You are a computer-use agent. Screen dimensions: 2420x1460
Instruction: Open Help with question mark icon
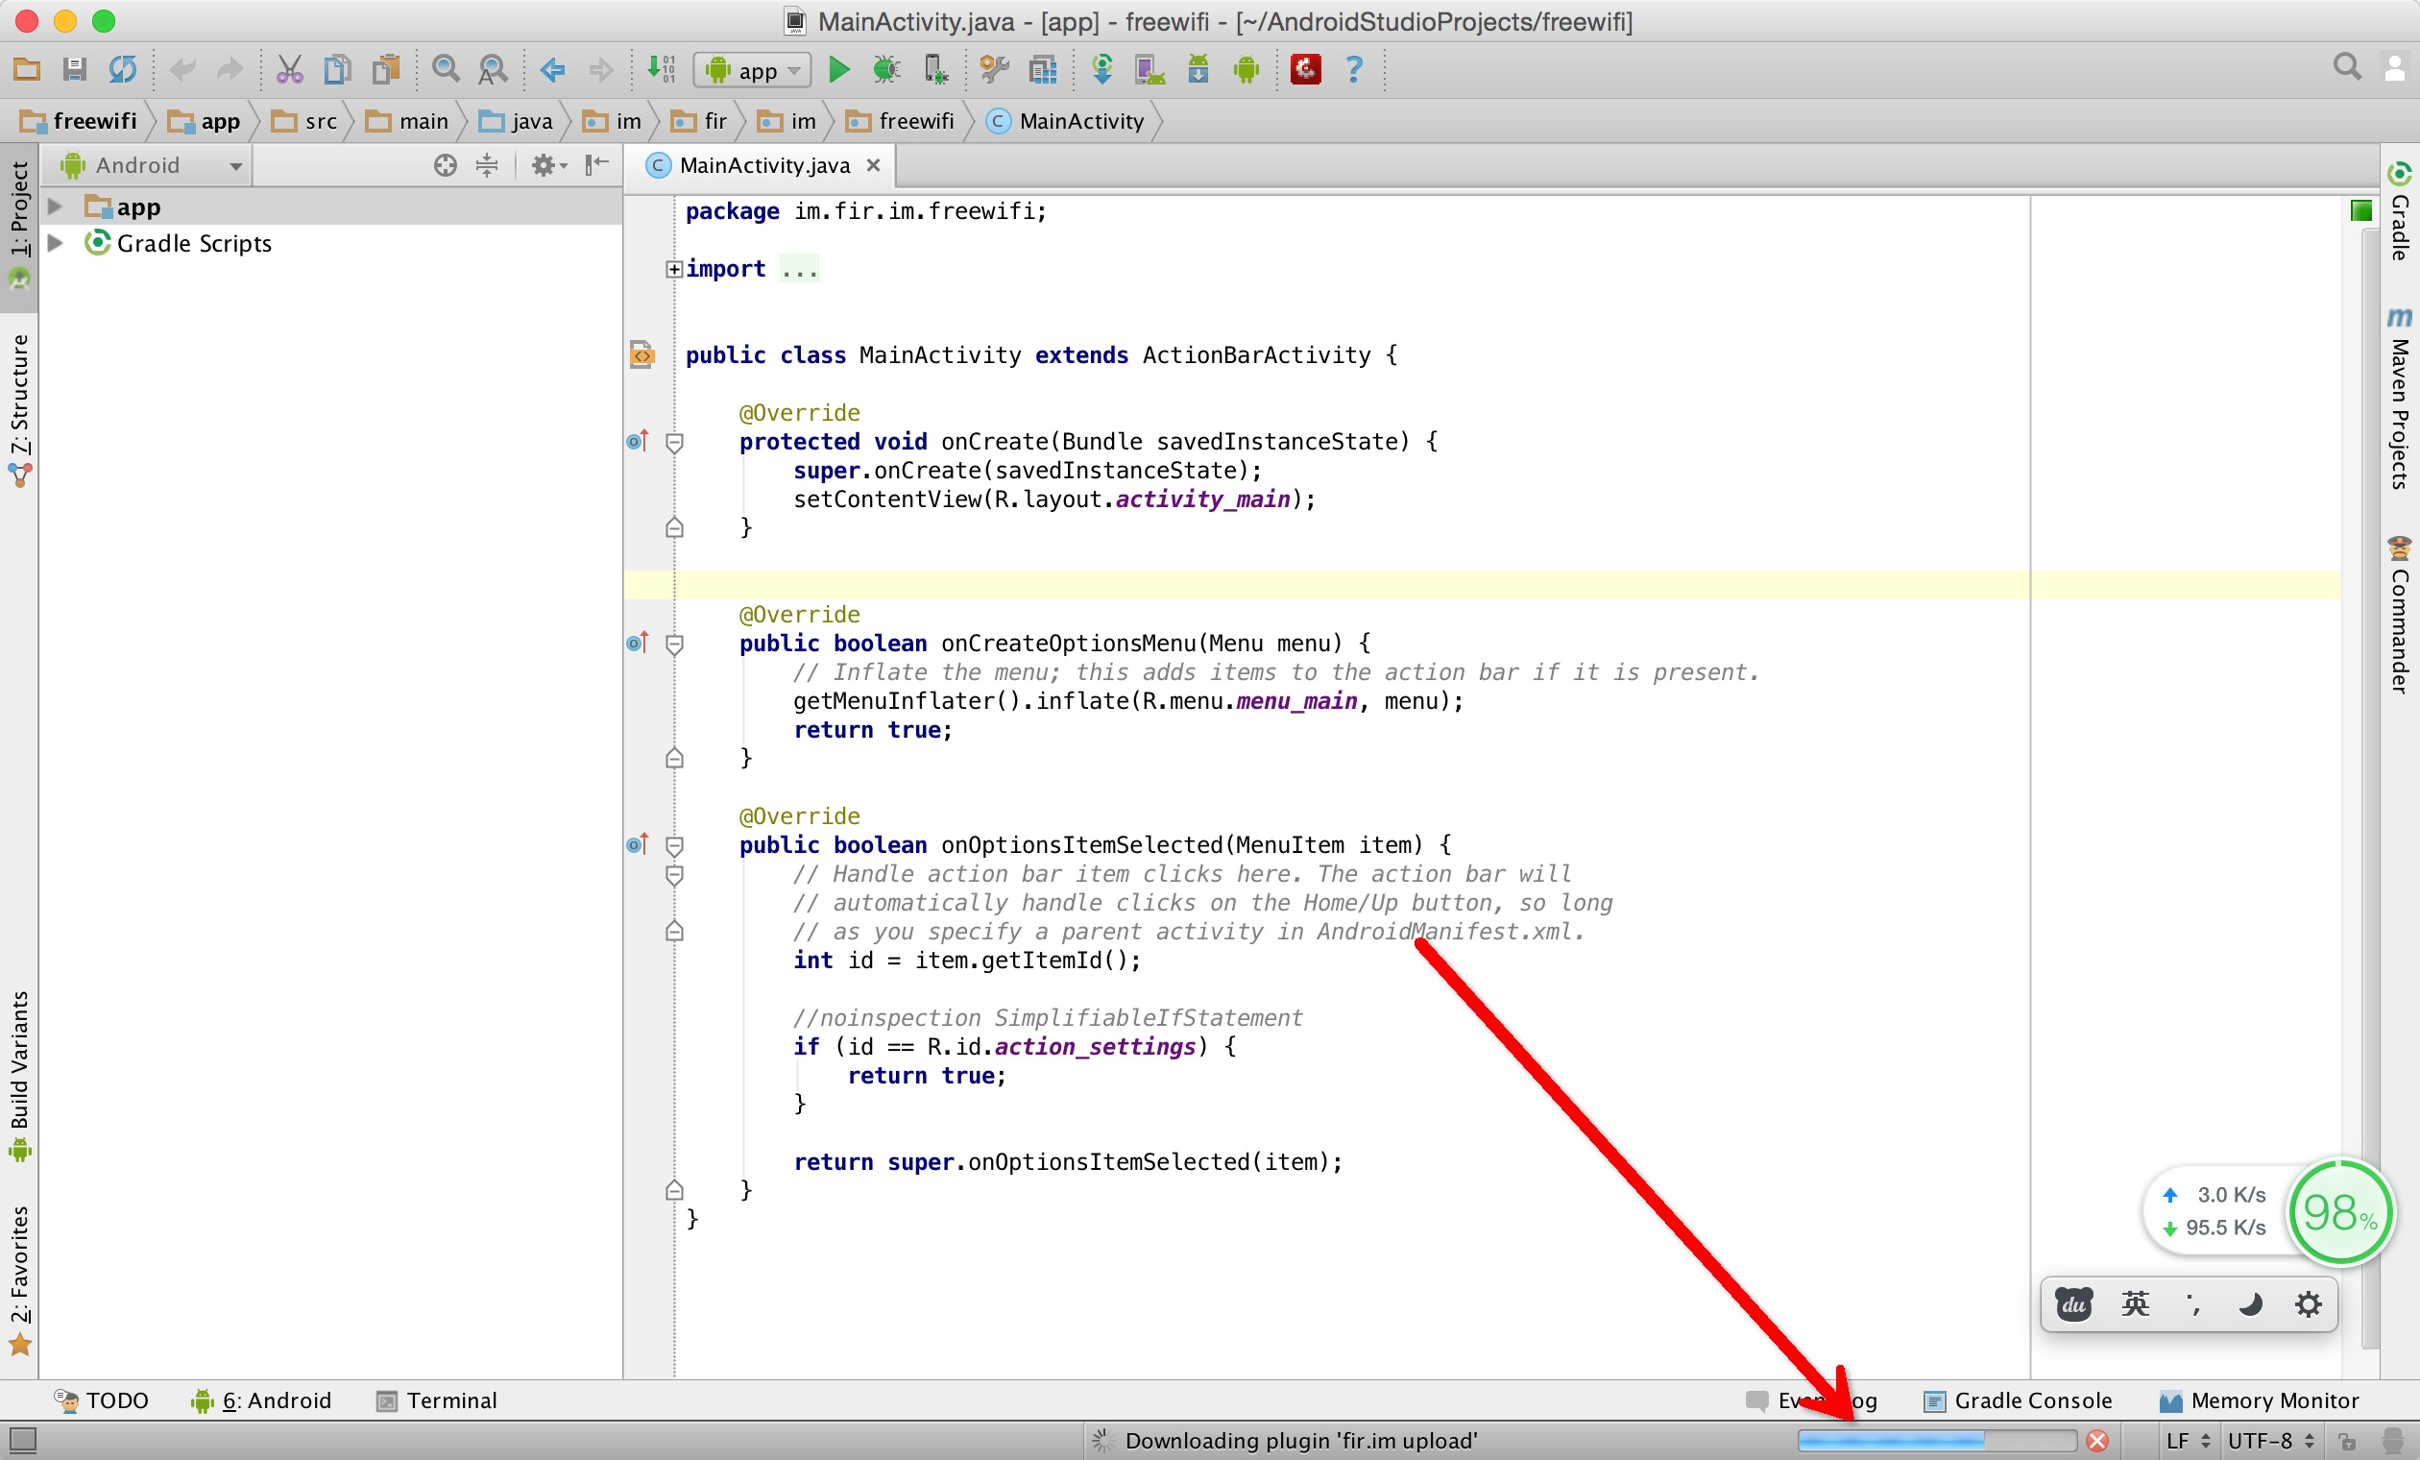pos(1354,70)
